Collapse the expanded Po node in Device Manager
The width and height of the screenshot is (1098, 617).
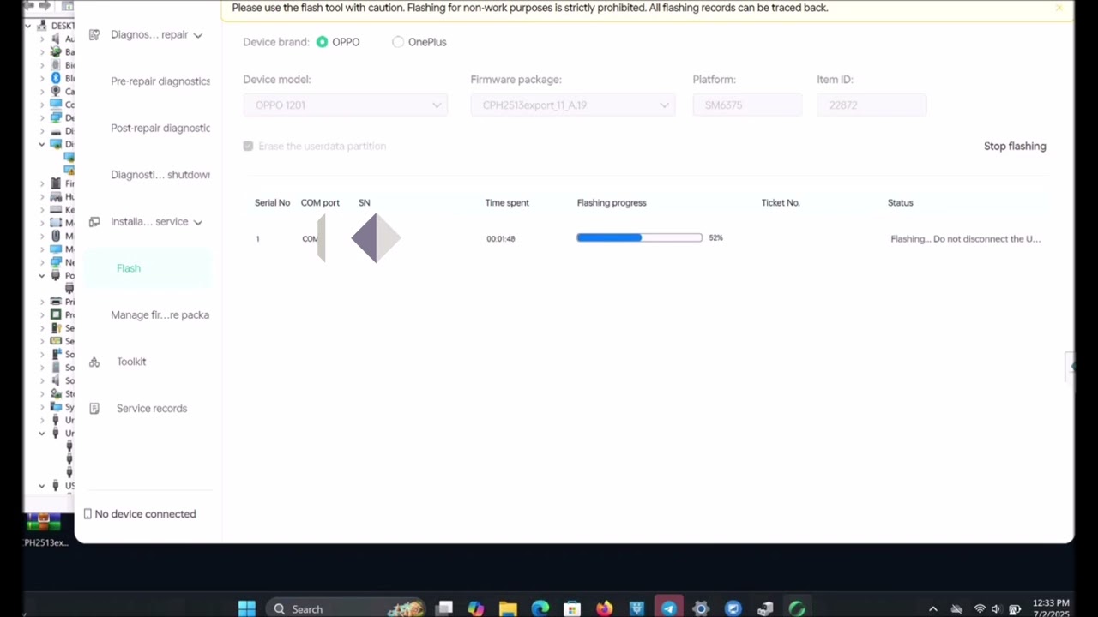point(42,275)
